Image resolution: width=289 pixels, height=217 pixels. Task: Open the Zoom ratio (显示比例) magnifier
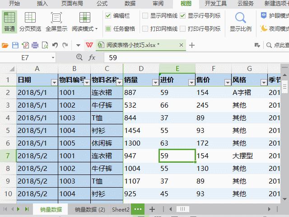click(241, 18)
